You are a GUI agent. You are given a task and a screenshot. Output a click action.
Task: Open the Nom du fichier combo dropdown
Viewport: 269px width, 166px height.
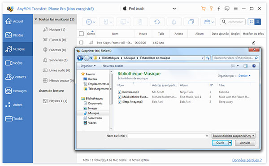click(207, 136)
